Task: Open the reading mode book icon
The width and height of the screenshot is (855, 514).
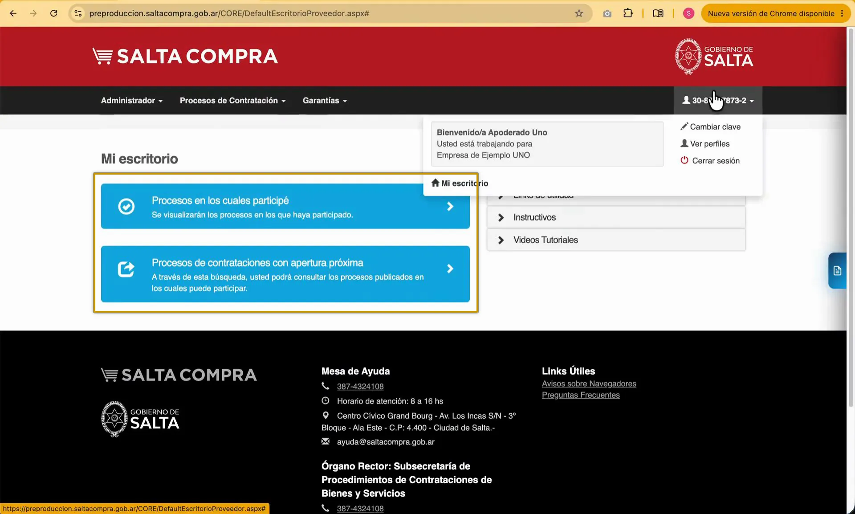Action: [658, 13]
